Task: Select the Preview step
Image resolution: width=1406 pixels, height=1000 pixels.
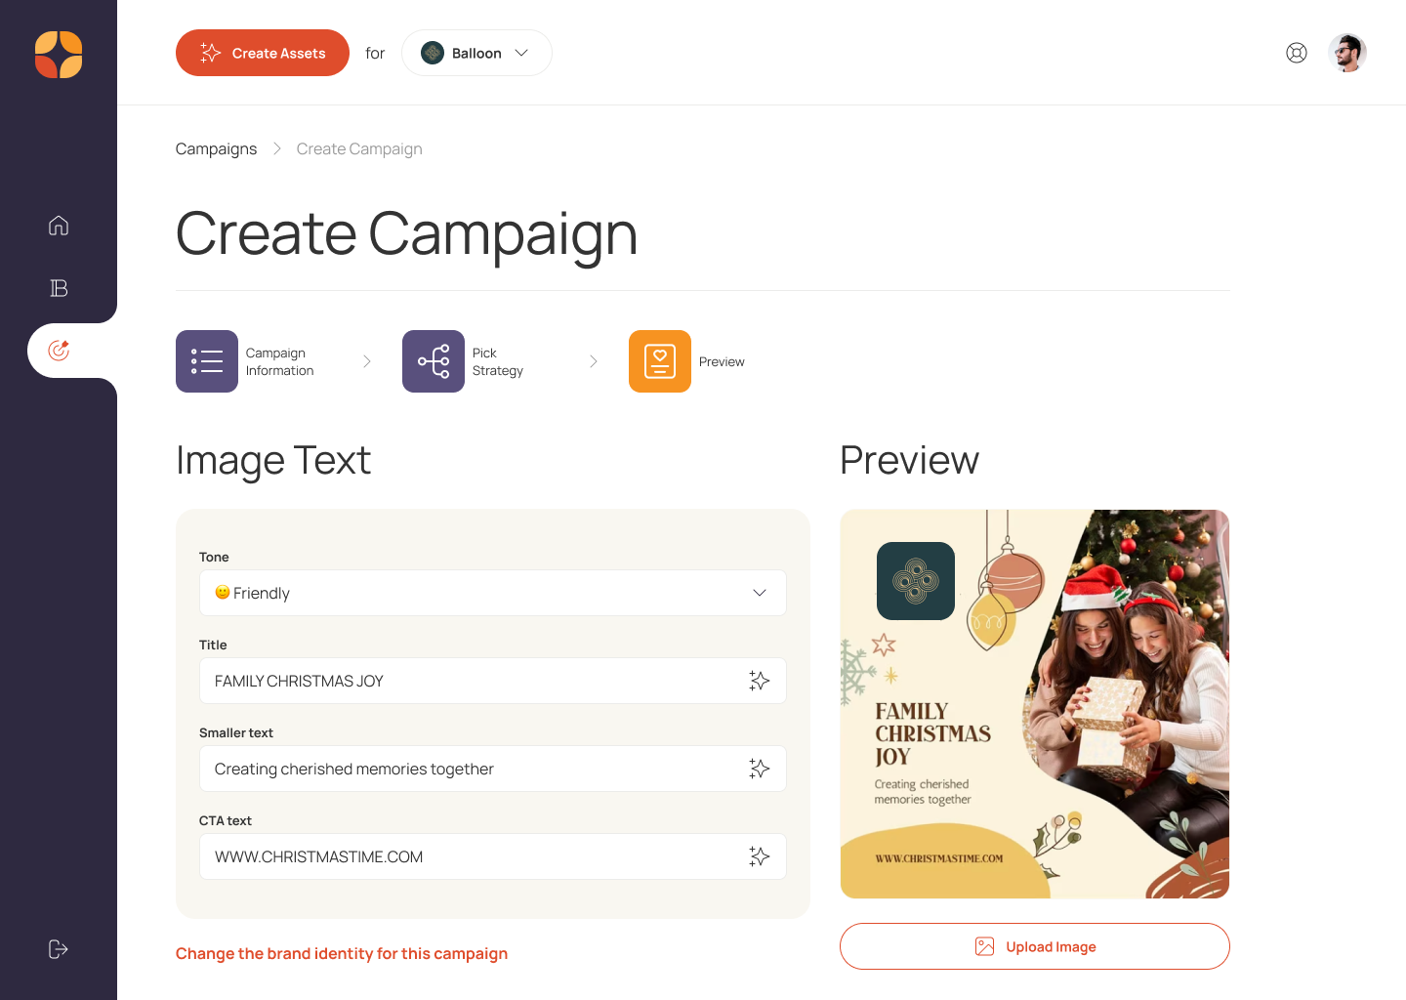Action: 660,361
